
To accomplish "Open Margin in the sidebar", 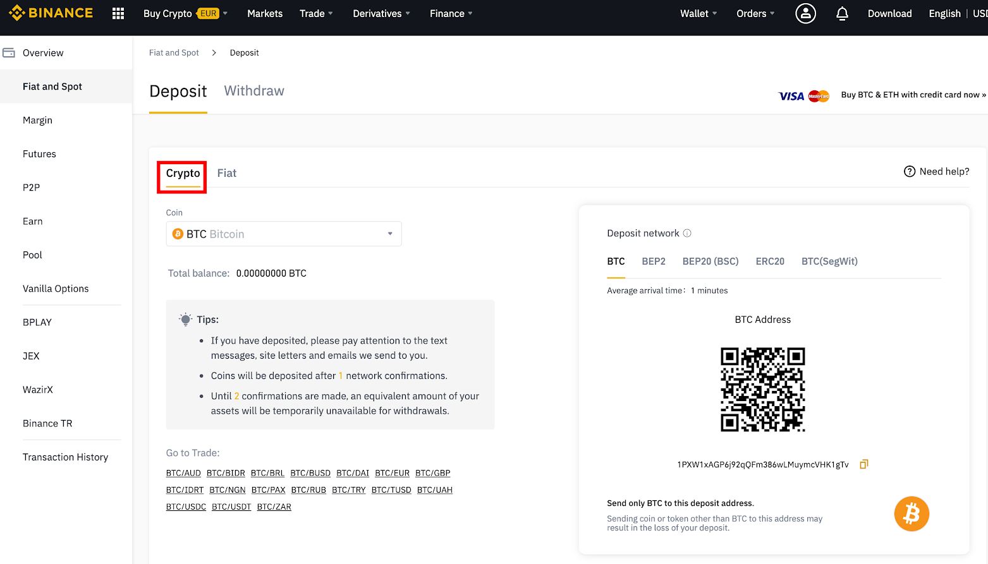I will 37,120.
